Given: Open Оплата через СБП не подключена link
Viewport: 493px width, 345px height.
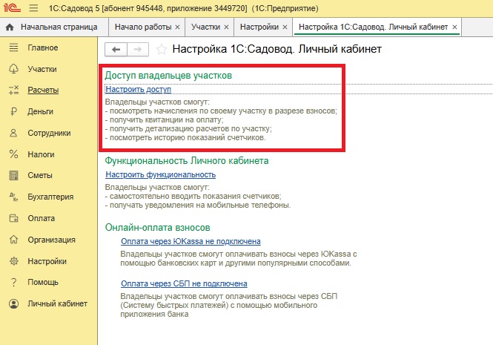Looking at the screenshot, I should [x=184, y=283].
